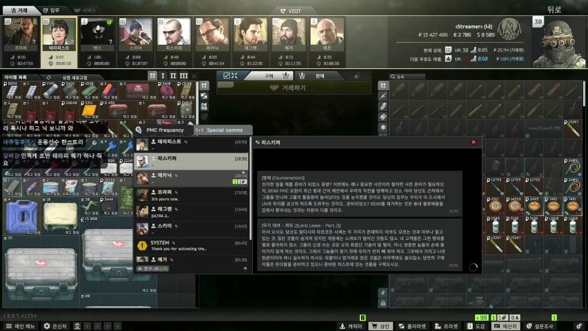Filter items by loyalty level II

tap(173, 75)
